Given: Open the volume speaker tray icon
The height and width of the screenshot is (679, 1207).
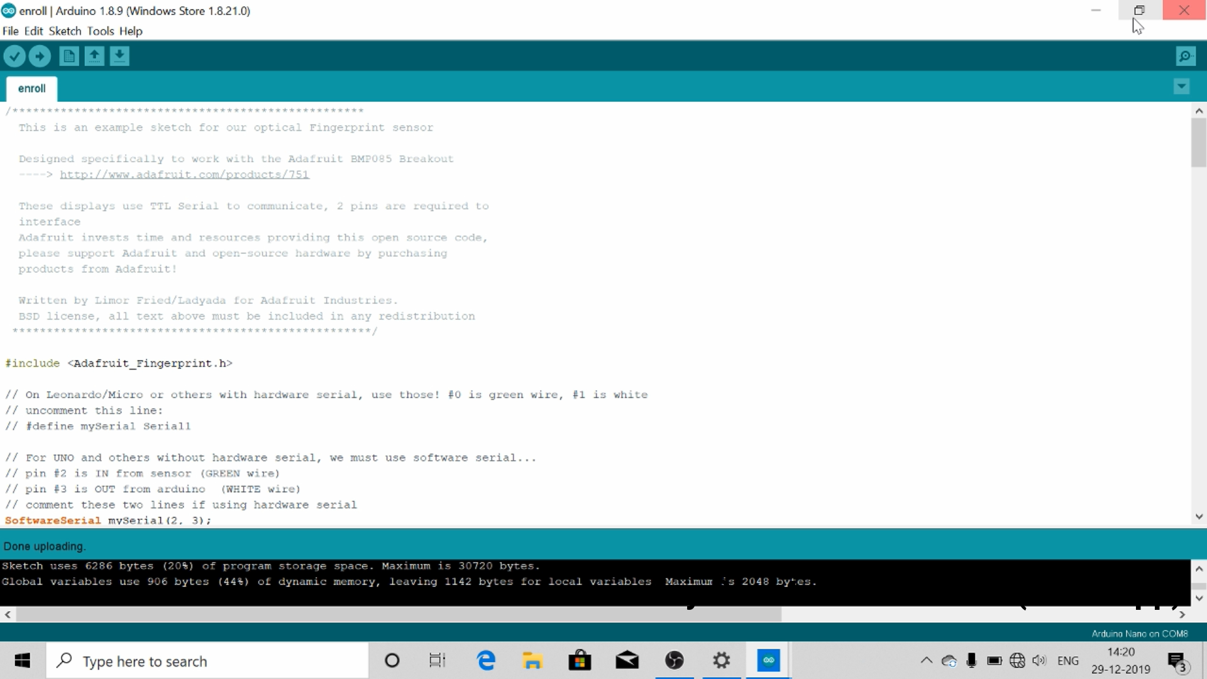Looking at the screenshot, I should tap(1040, 661).
